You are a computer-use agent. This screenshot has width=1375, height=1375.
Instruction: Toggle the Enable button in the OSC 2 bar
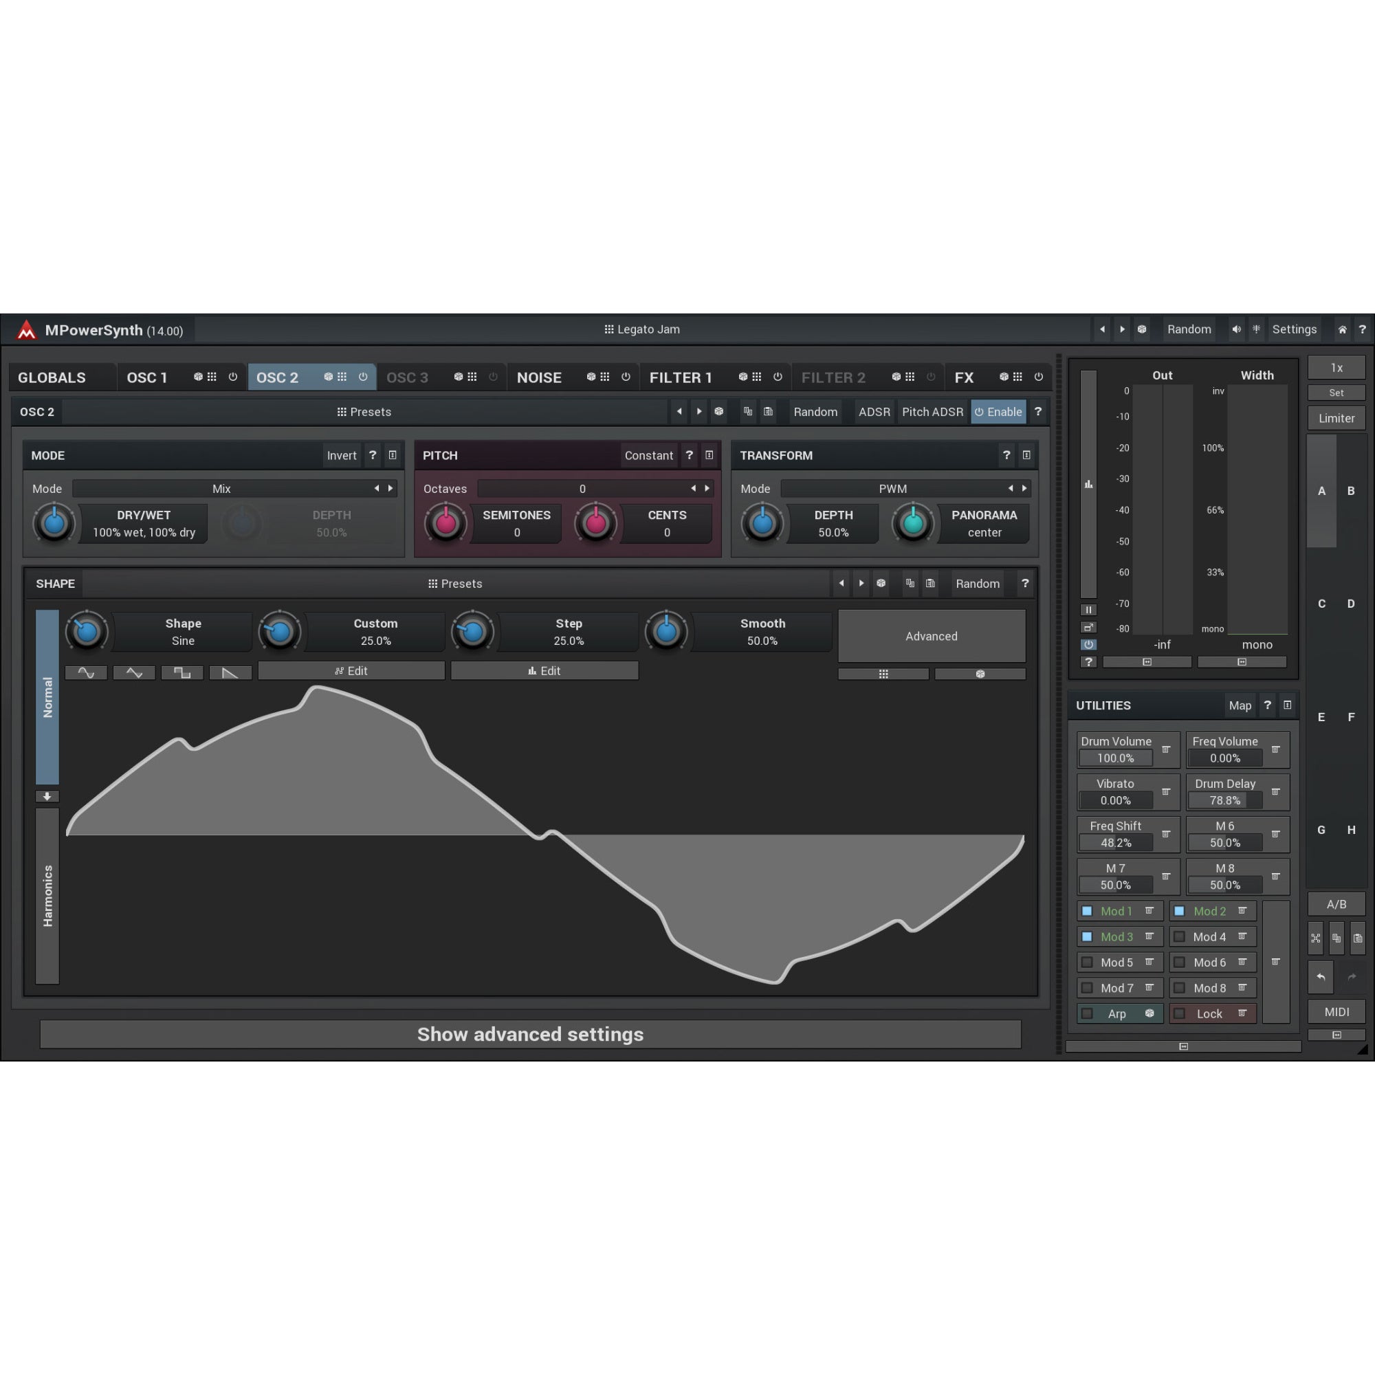coord(998,412)
